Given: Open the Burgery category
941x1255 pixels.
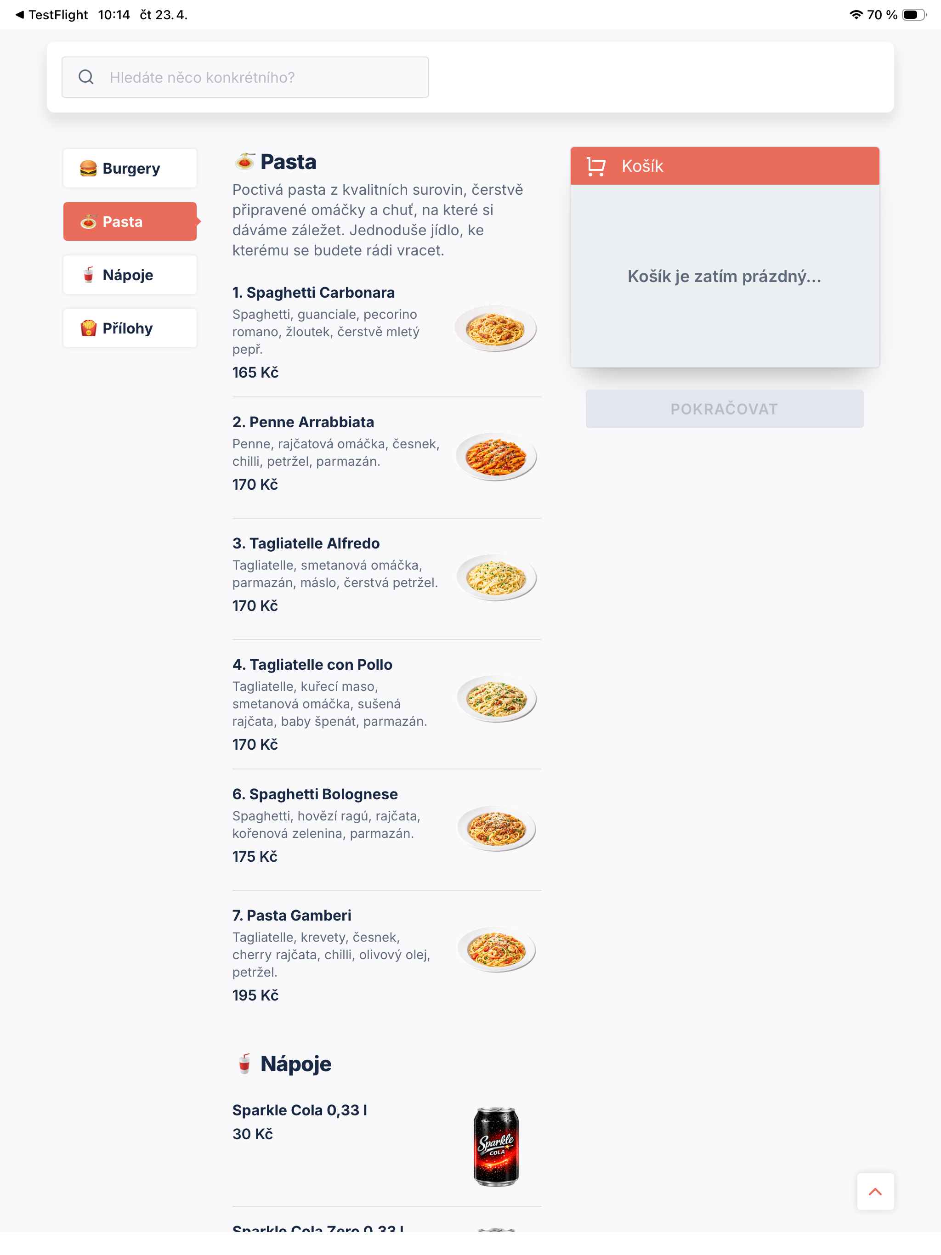Looking at the screenshot, I should [x=130, y=169].
